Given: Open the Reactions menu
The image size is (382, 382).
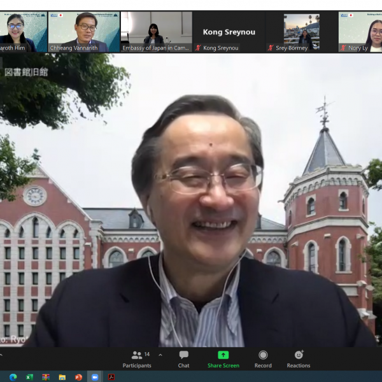Looking at the screenshot, I should 298,359.
